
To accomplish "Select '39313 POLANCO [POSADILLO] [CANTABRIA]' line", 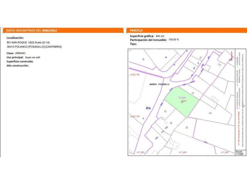I will [x=34, y=47].
